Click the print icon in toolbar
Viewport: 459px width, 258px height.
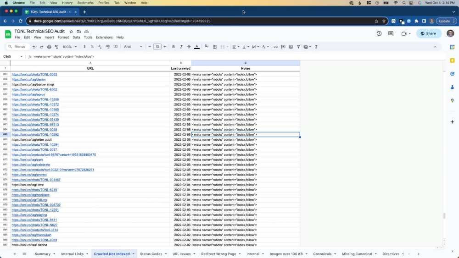coord(49,47)
